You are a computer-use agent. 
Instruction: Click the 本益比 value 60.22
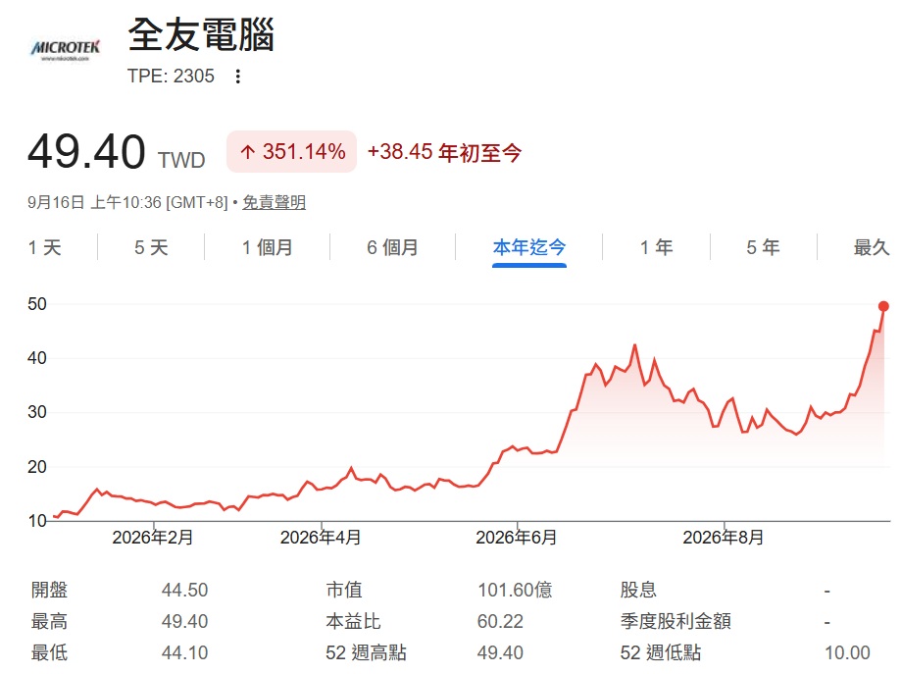point(500,622)
